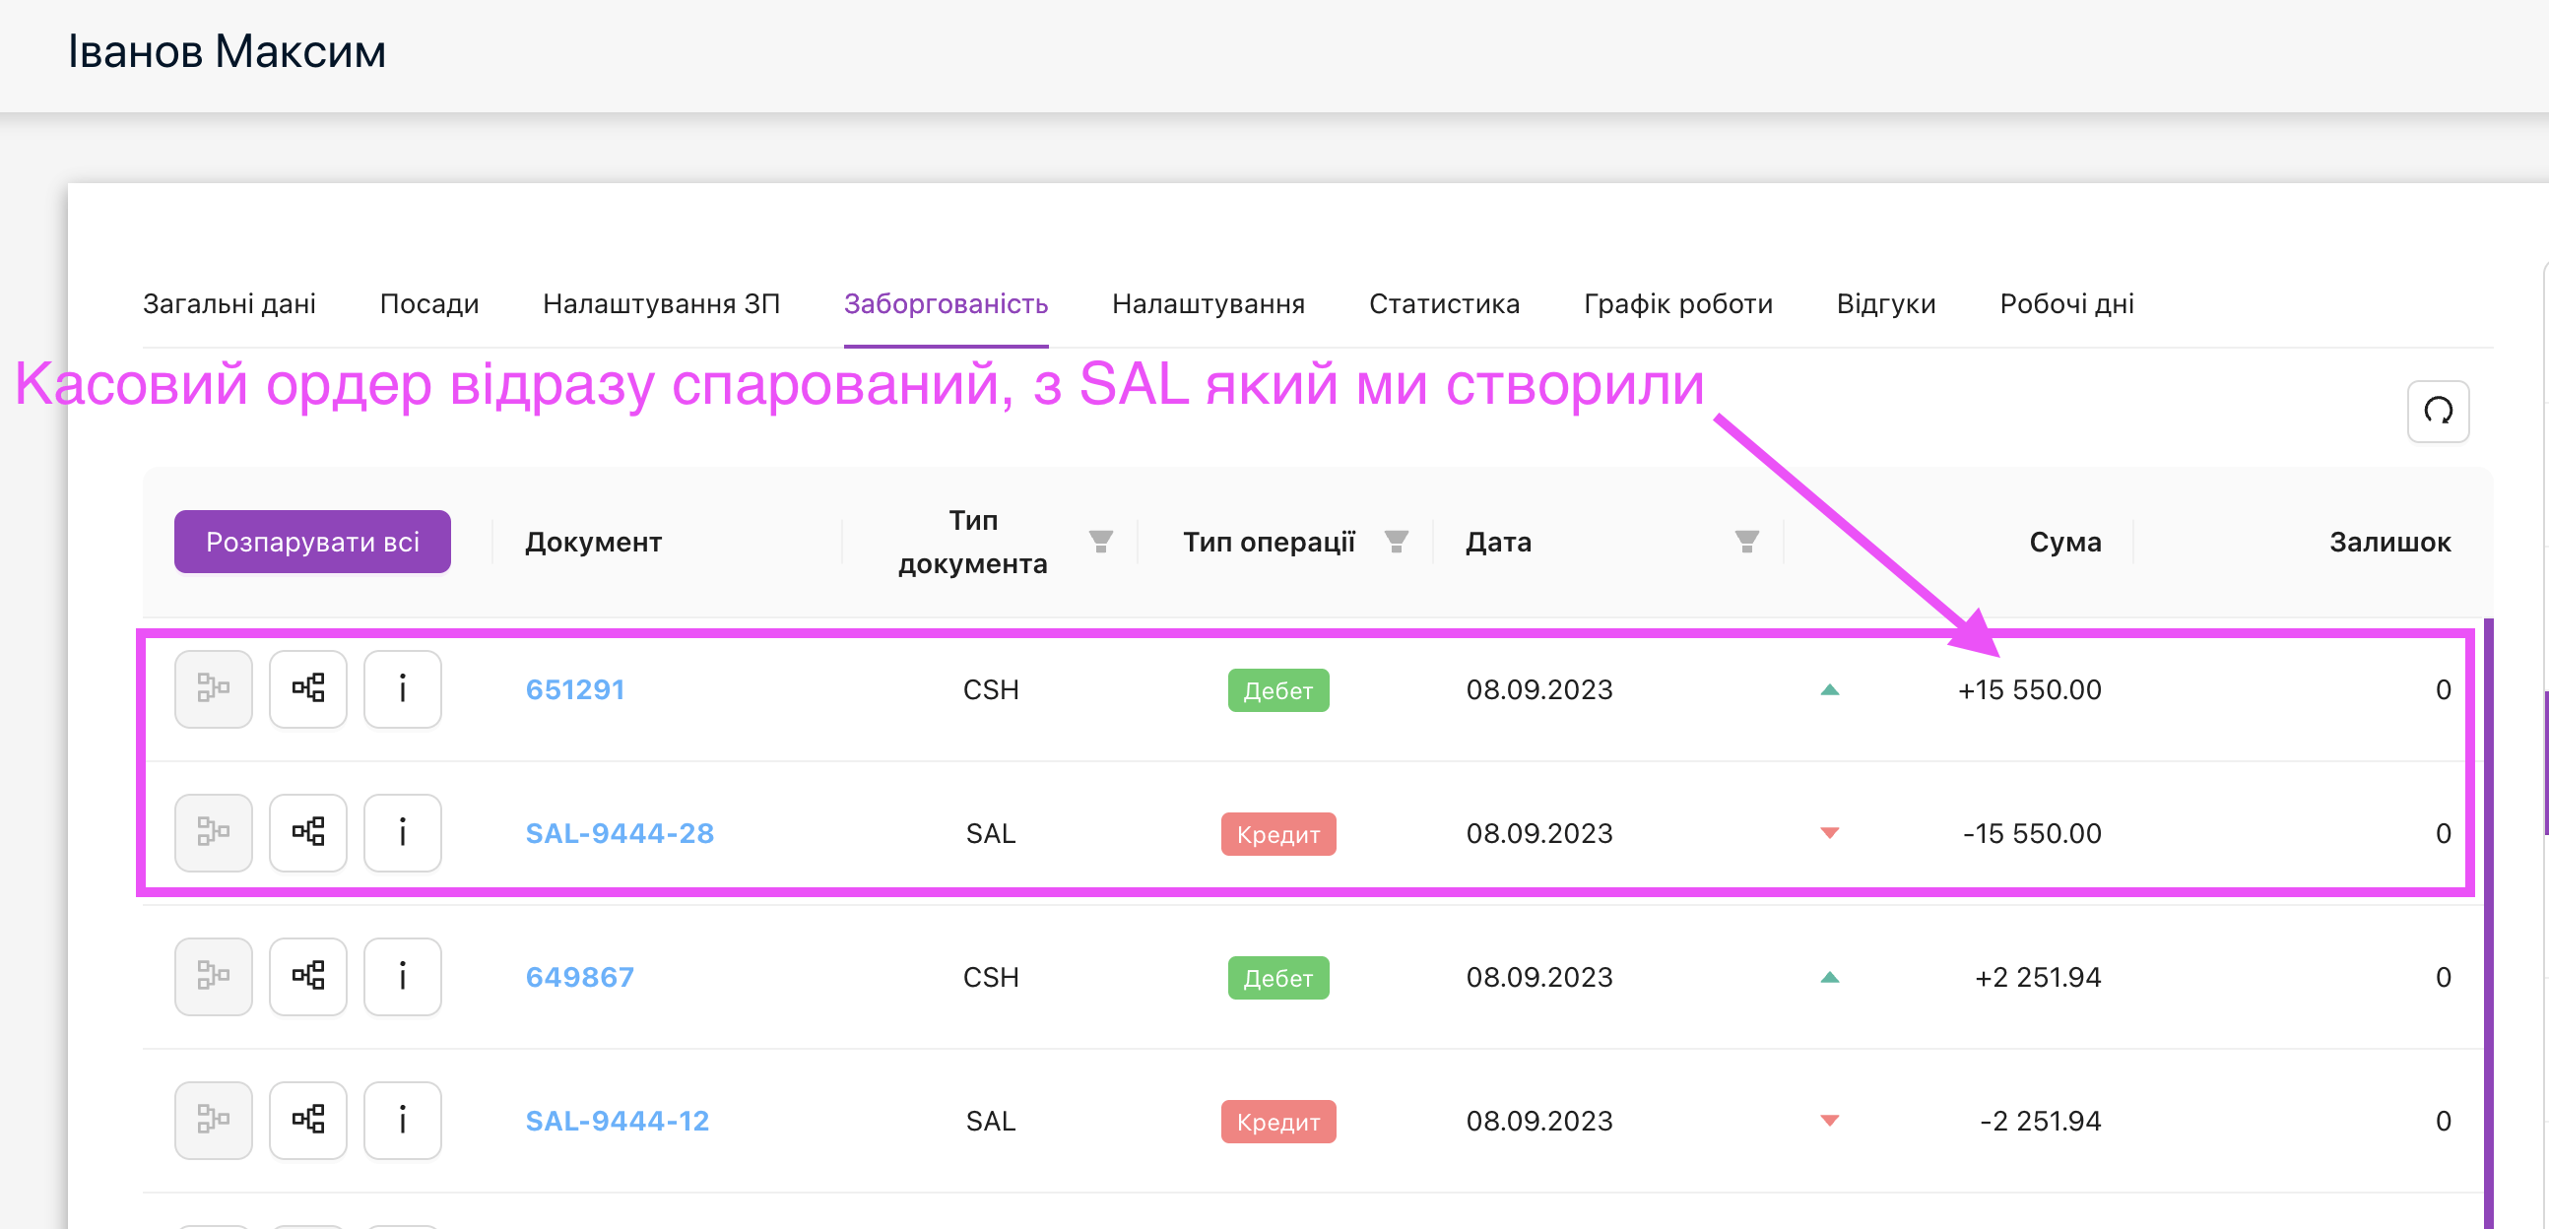This screenshot has height=1229, width=2549.
Task: Switch to Загальні дані tab
Action: pos(229,303)
